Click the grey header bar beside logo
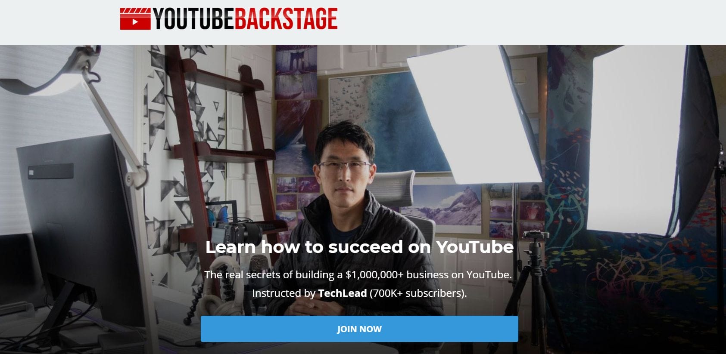 [x=530, y=22]
